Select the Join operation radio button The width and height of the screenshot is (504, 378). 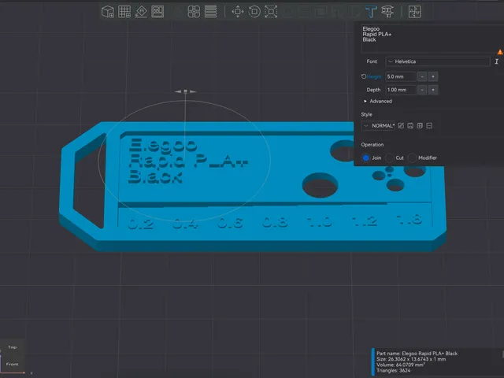pyautogui.click(x=365, y=157)
